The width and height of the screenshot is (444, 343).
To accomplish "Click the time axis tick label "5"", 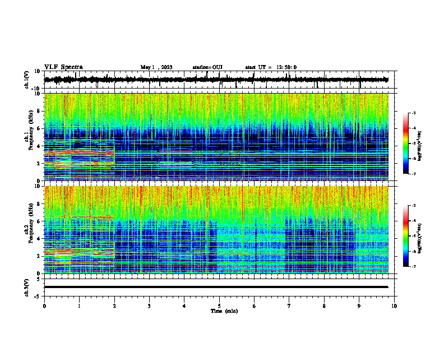I will tap(219, 306).
